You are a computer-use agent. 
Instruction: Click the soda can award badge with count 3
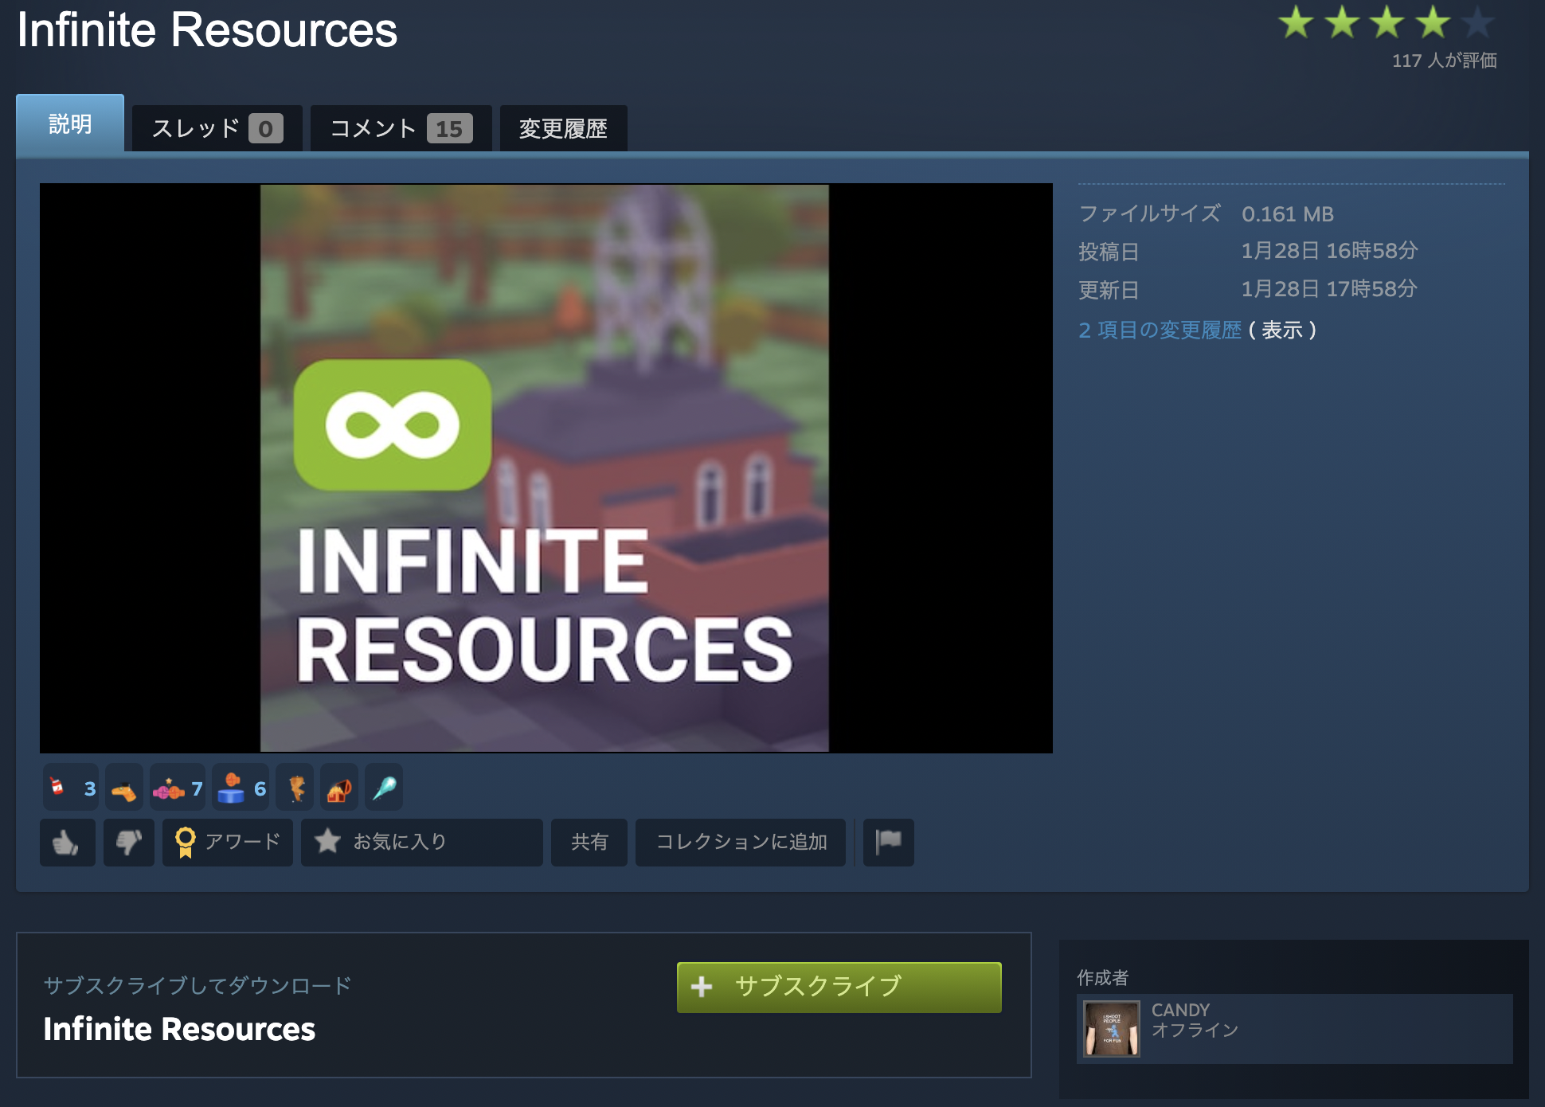coord(72,788)
